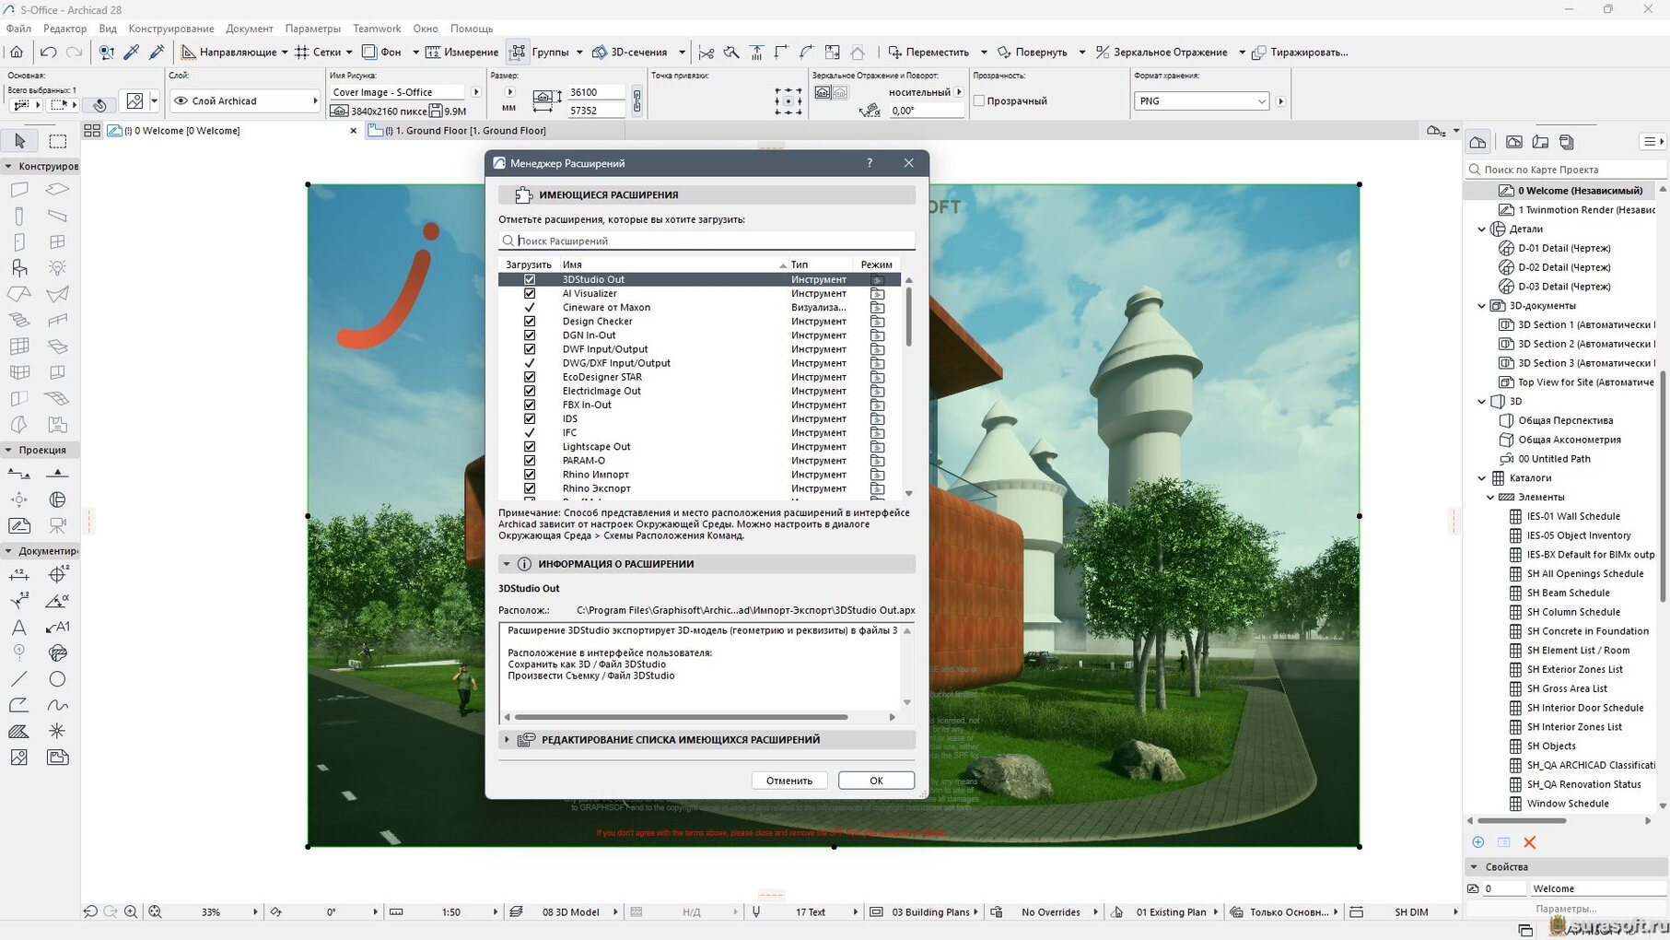Open the PNG format dropdown
Image resolution: width=1670 pixels, height=940 pixels.
[1201, 100]
